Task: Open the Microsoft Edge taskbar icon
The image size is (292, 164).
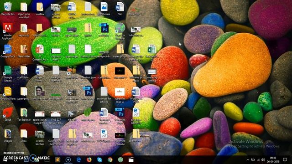Action: tap(78, 160)
